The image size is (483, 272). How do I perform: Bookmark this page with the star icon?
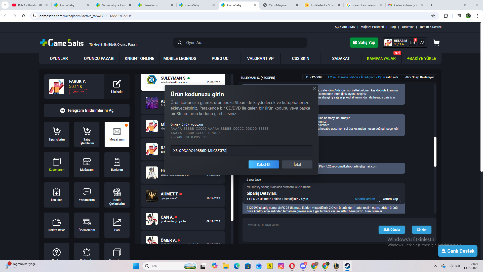[433, 16]
